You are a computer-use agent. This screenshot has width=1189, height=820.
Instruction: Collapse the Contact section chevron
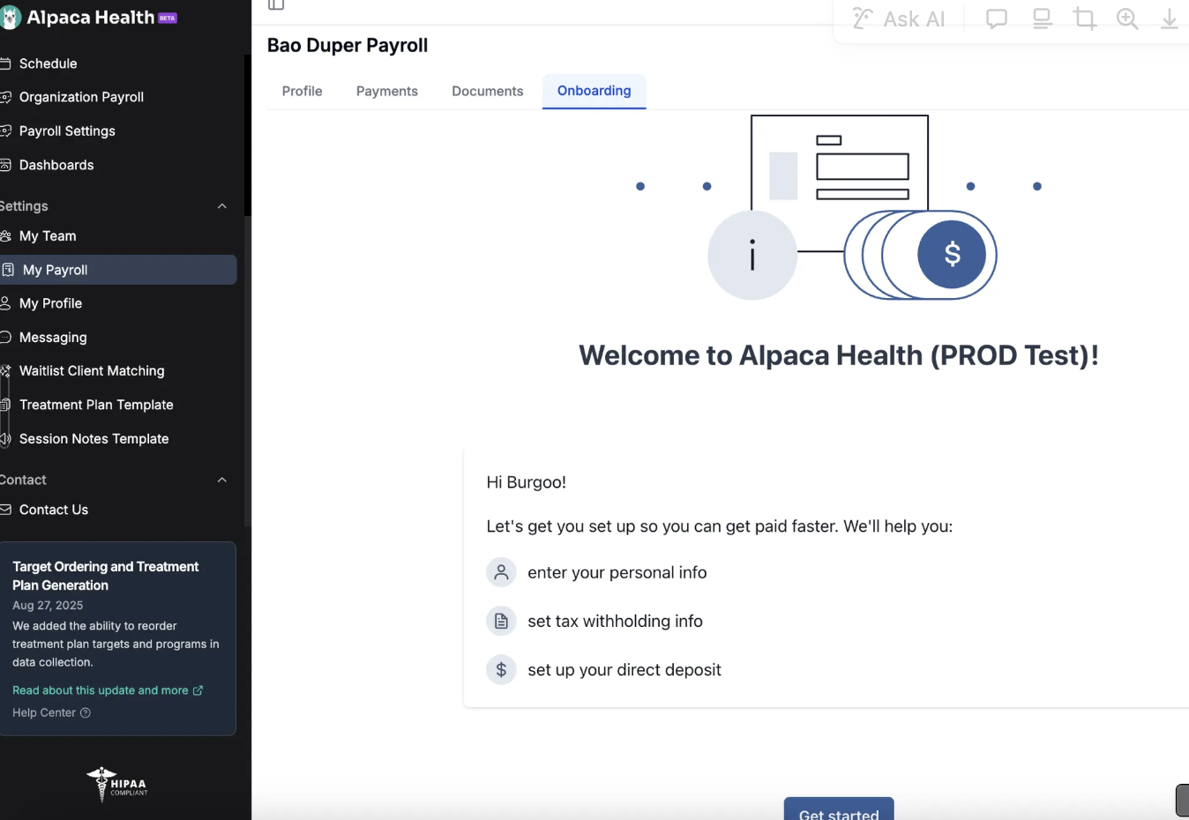click(x=222, y=480)
